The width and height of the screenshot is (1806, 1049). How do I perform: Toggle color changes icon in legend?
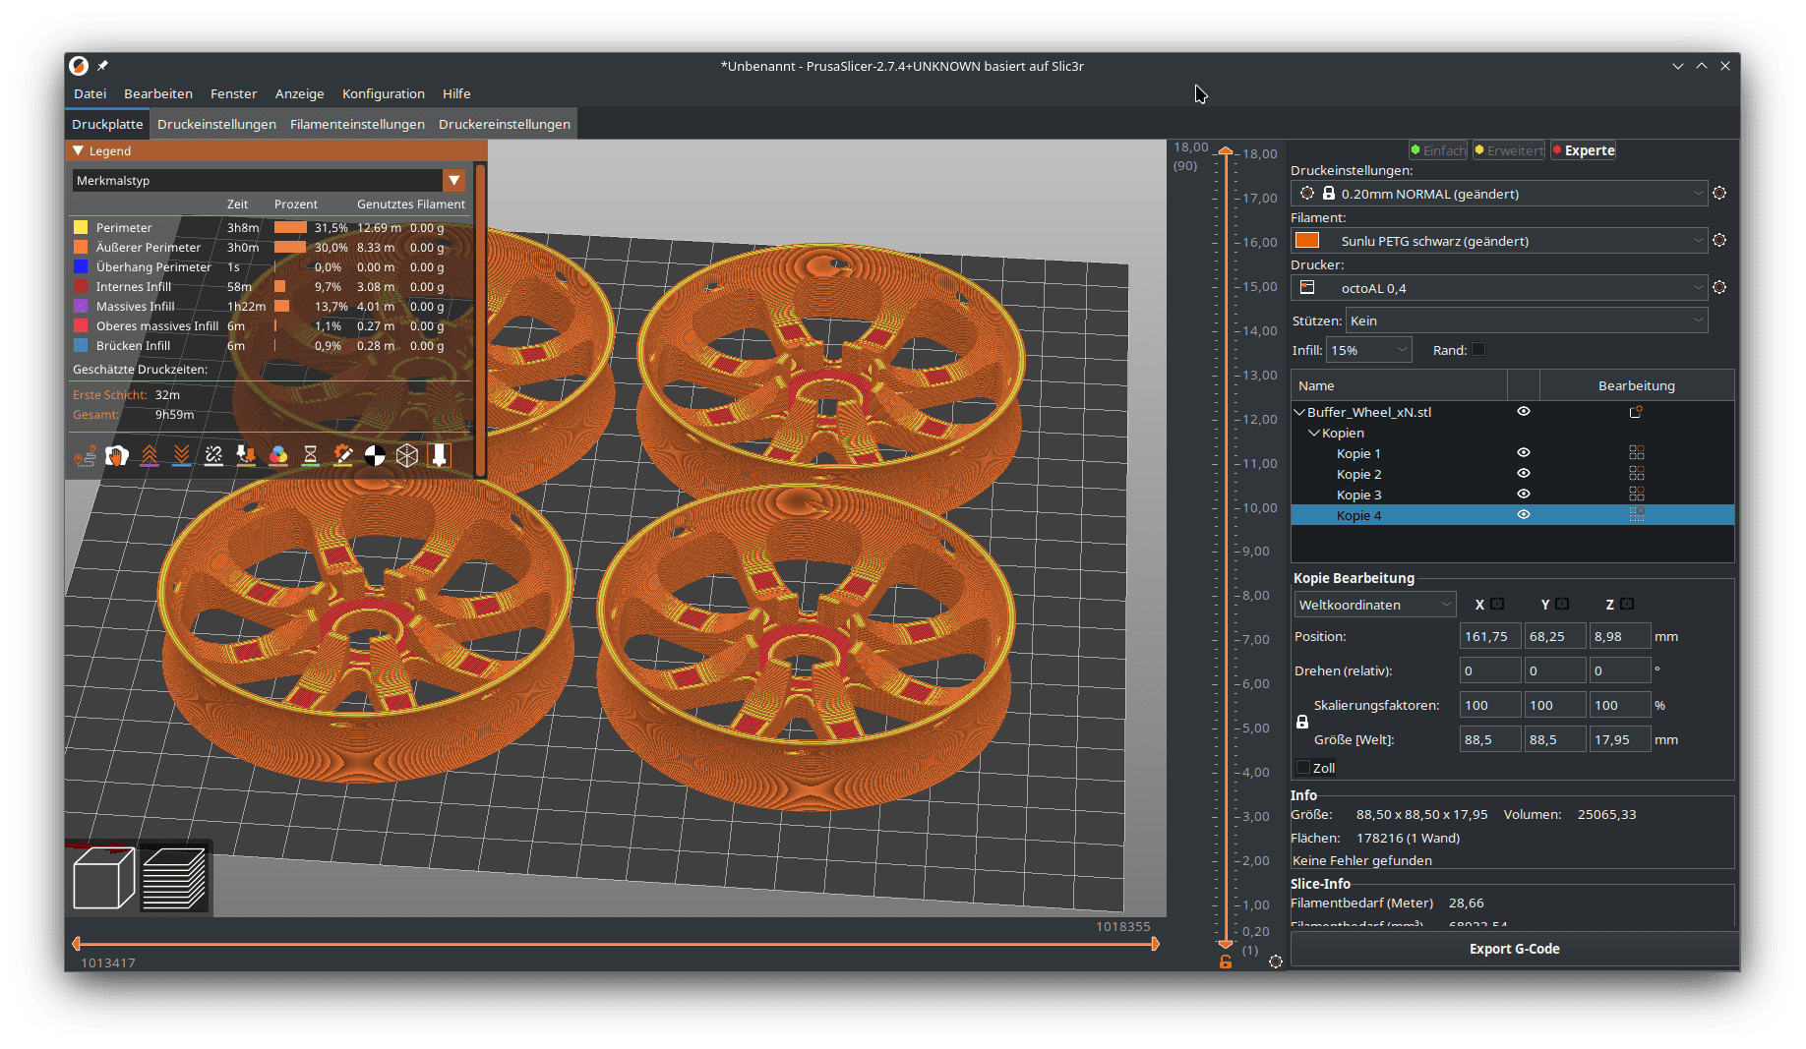278,455
